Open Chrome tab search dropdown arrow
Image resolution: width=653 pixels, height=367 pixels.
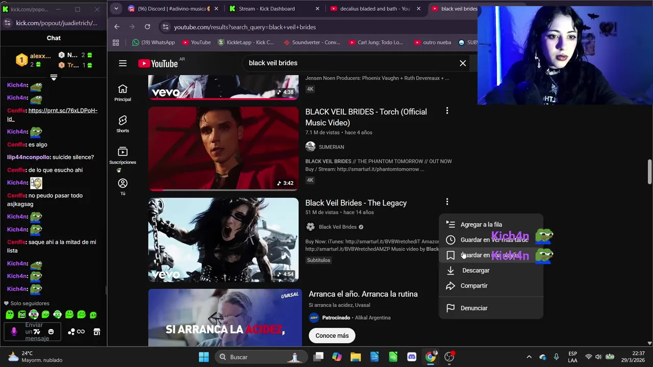click(x=116, y=9)
